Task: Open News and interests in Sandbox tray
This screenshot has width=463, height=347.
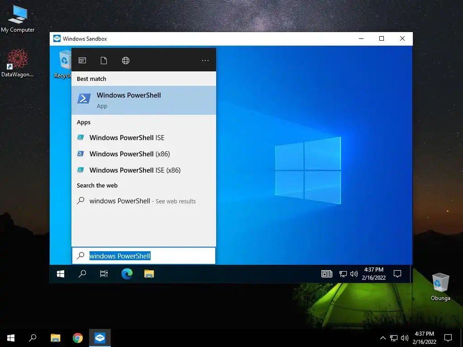Action: coord(327,274)
